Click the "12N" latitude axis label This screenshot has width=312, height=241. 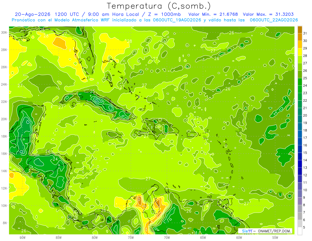4,188
